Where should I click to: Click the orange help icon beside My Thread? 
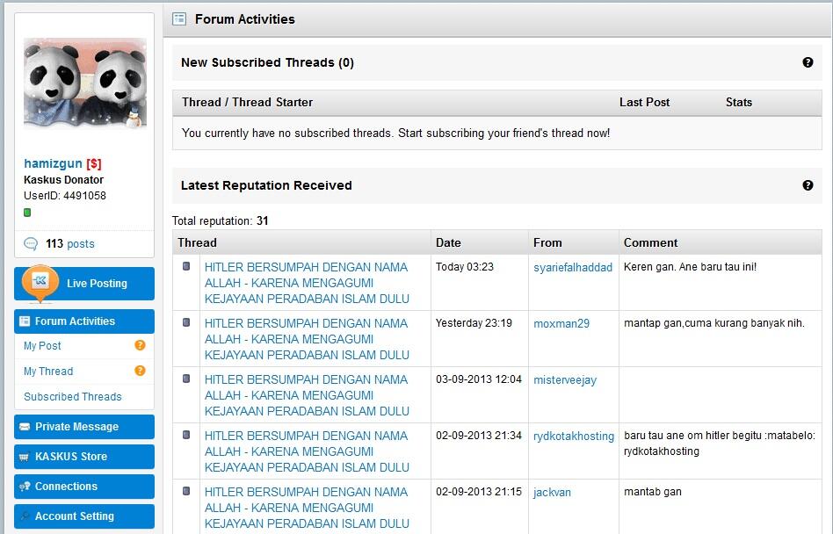140,371
